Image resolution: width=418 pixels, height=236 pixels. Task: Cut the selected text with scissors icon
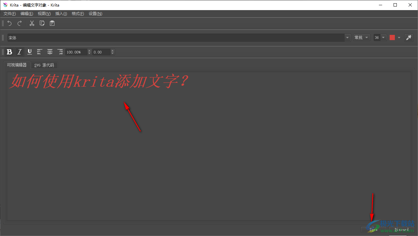32,23
